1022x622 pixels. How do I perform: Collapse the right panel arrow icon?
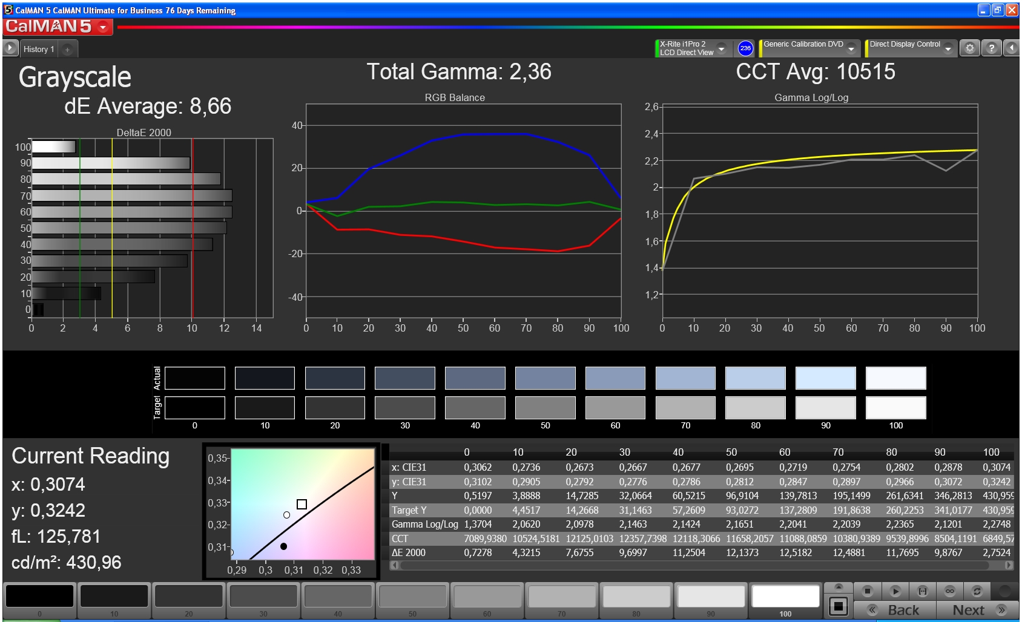1011,48
